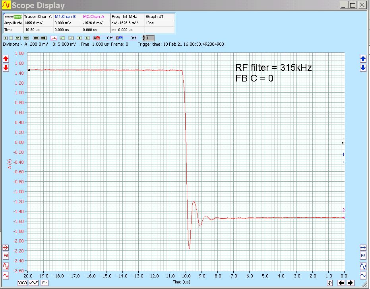Click the 'RF filter = 315kHz' annotation
370x289 pixels.
click(273, 68)
